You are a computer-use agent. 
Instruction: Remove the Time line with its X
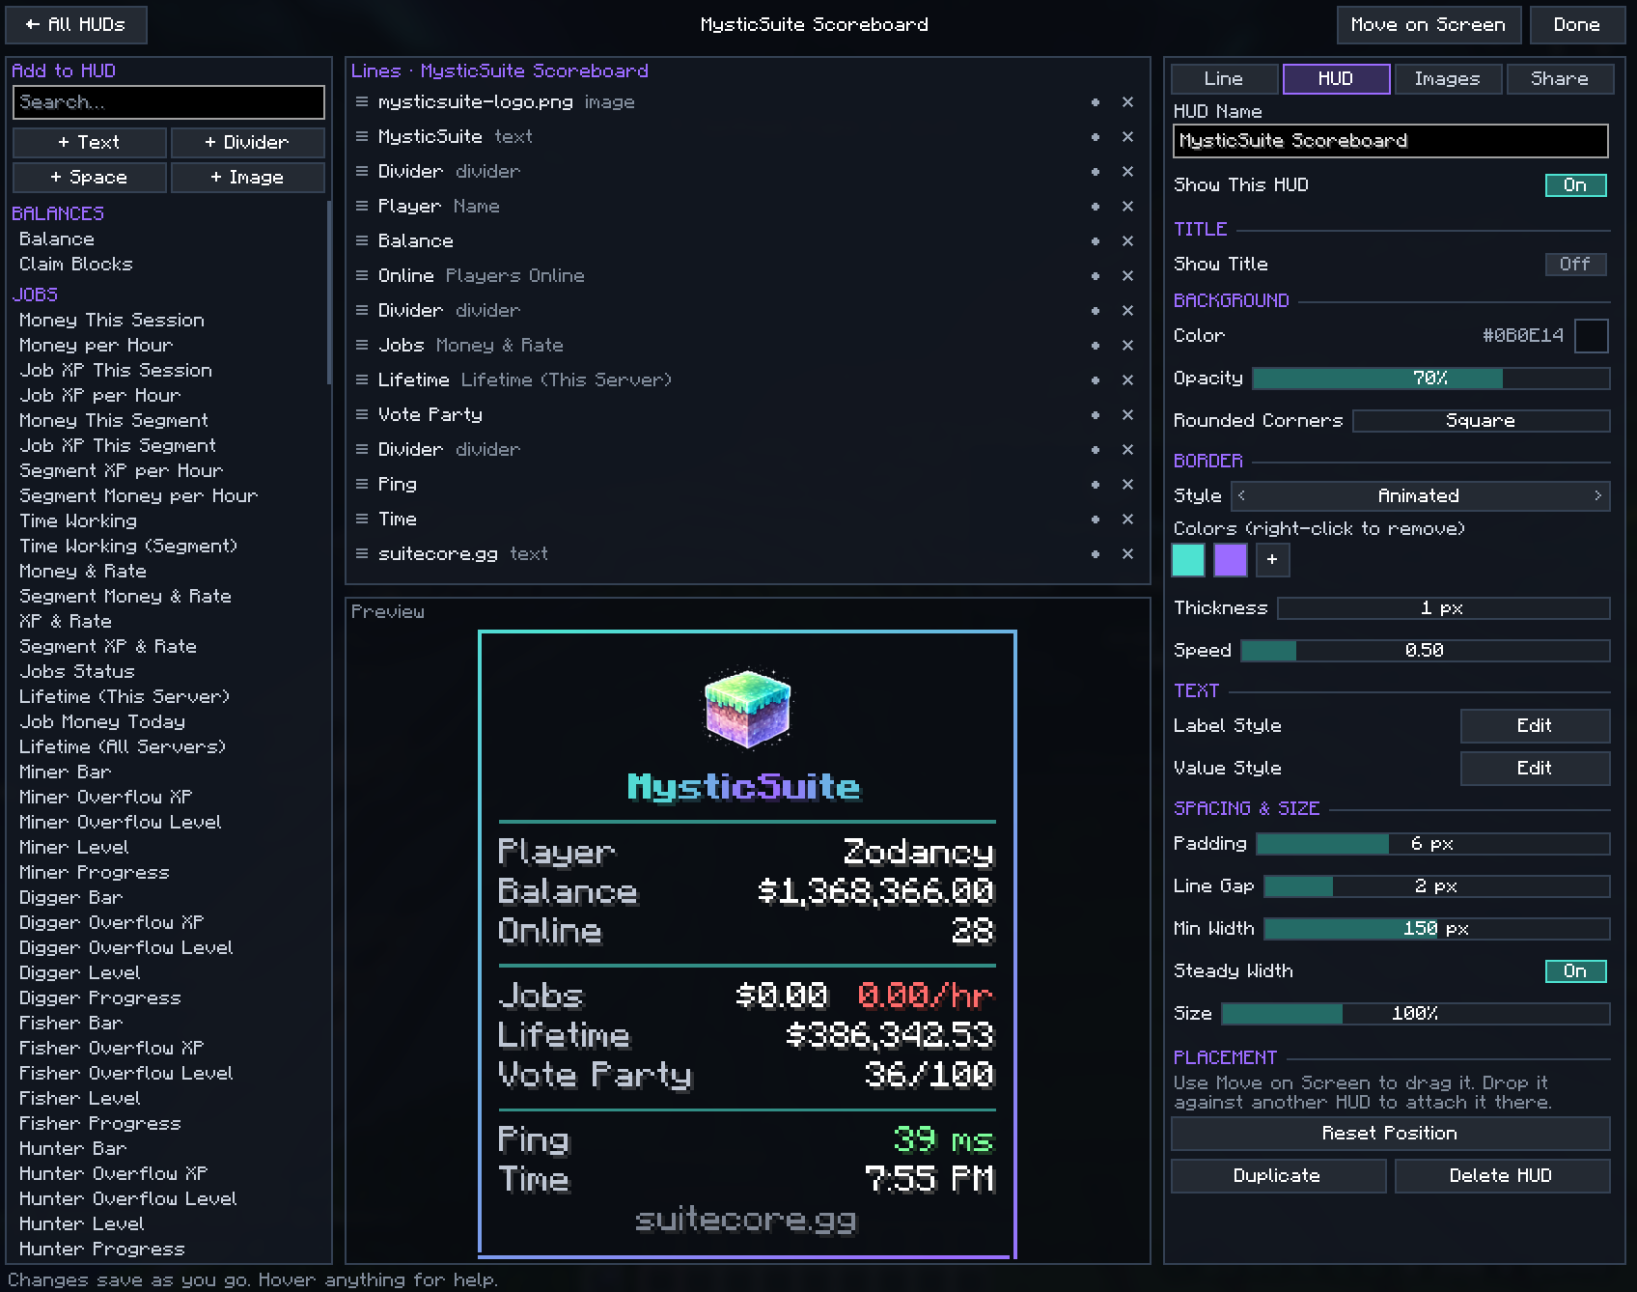point(1127,520)
